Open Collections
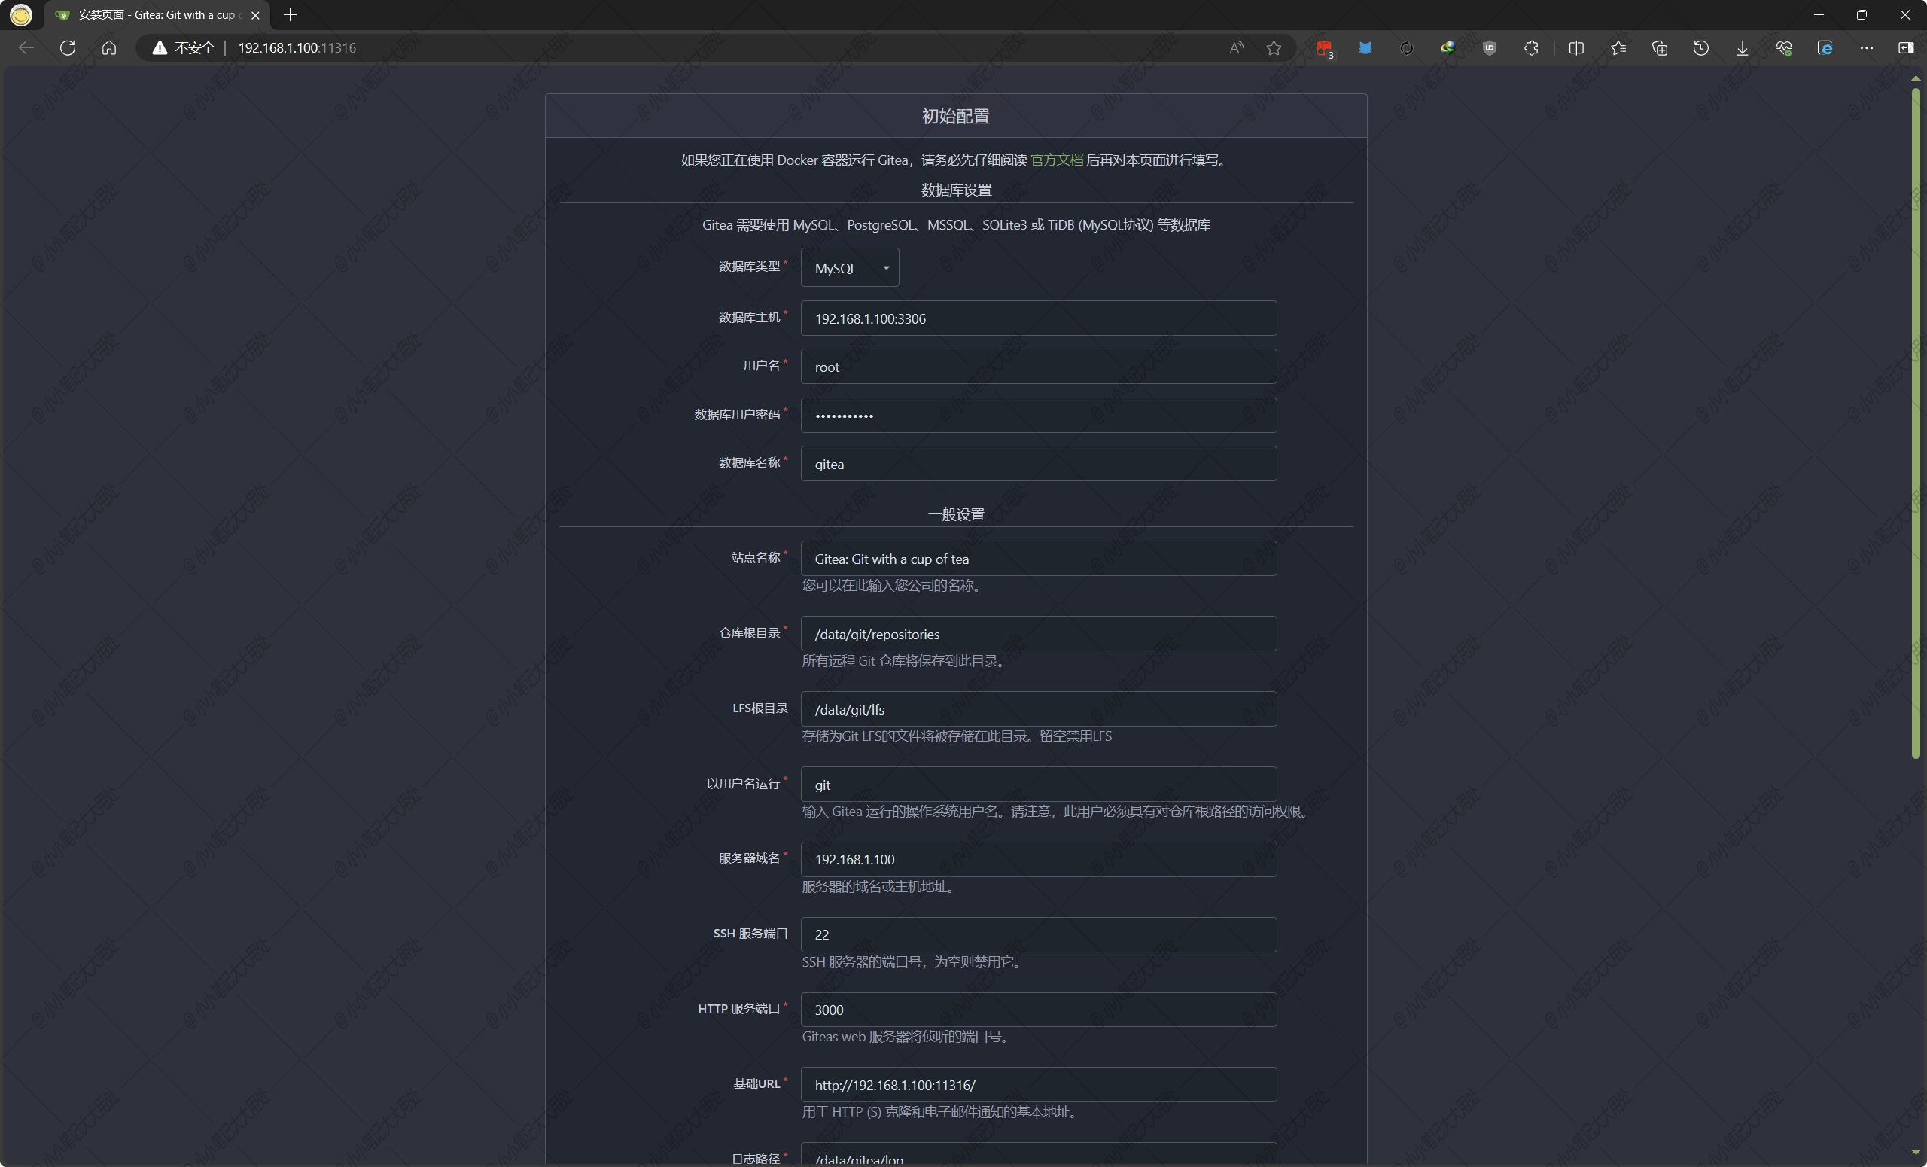Viewport: 1927px width, 1167px height. [1661, 47]
